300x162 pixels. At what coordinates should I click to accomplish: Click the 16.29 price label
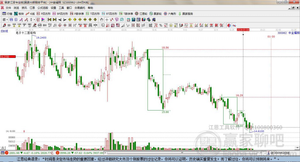239,95
